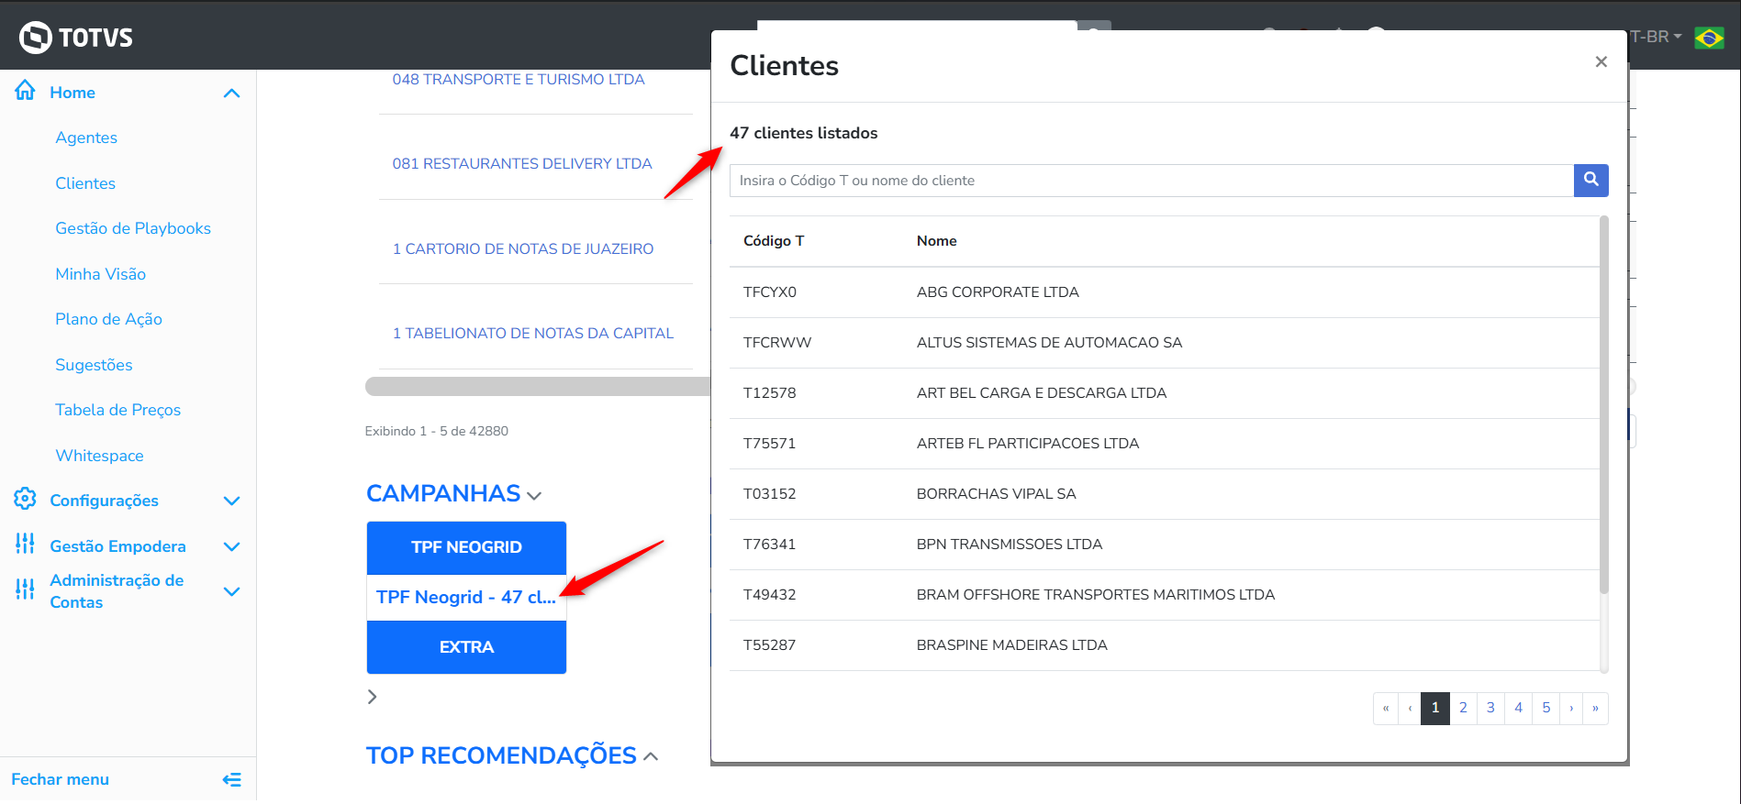Click the Administração de Contas sliders icon
This screenshot has width=1741, height=804.
(25, 589)
